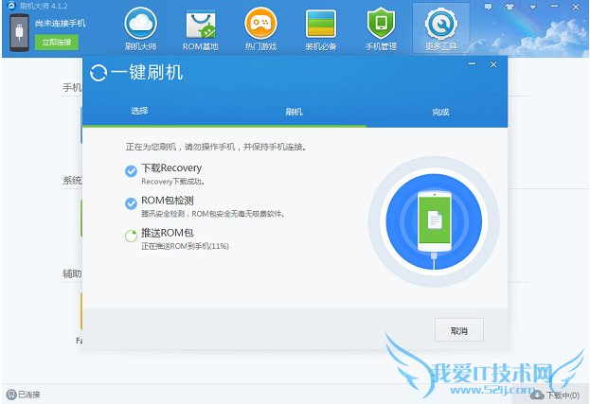Open 手机管理 shield icon
590x404 pixels.
pos(381,24)
